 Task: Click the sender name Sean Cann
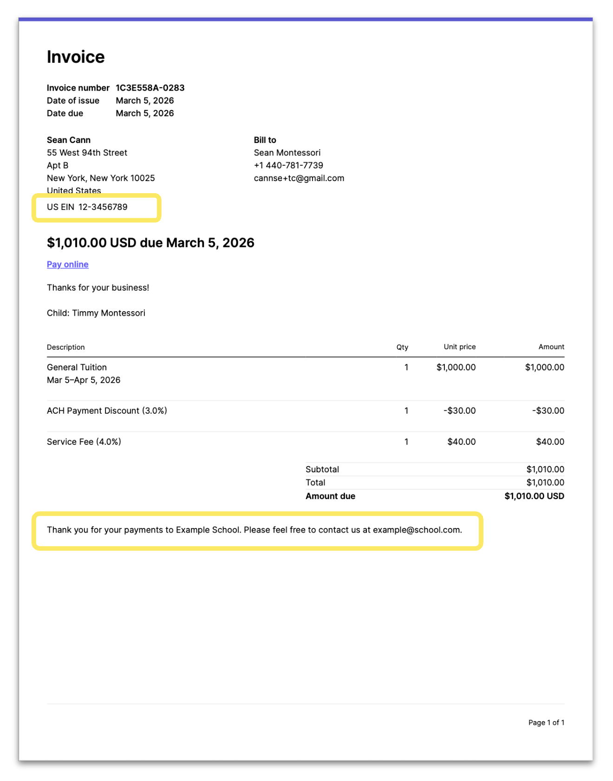(69, 140)
